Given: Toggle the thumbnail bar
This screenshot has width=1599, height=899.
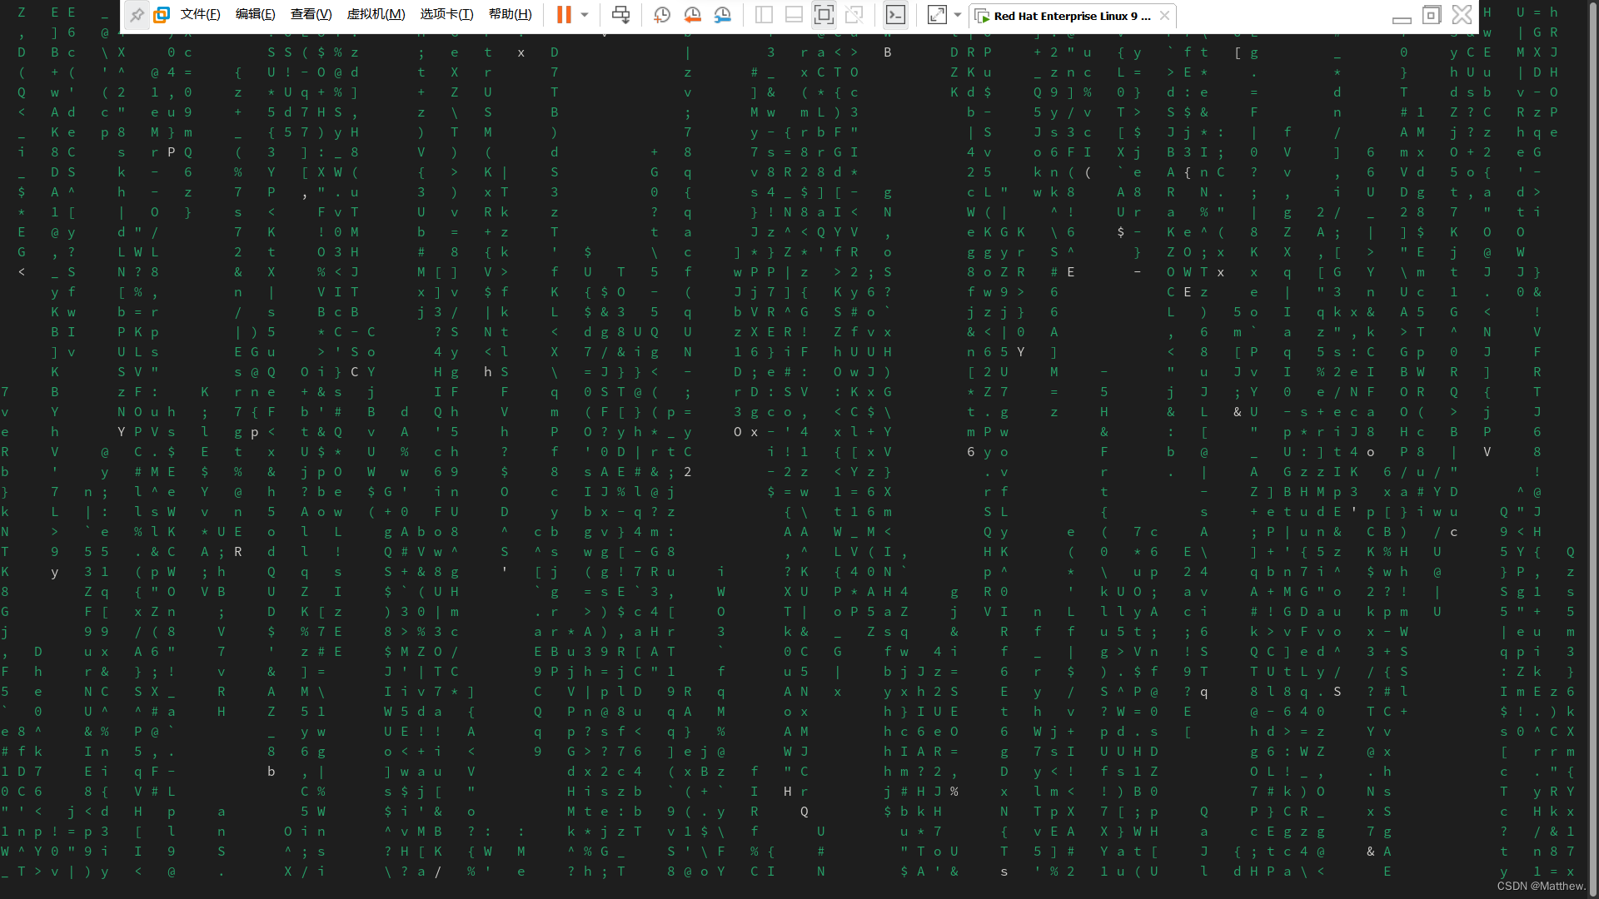Looking at the screenshot, I should [x=793, y=14].
